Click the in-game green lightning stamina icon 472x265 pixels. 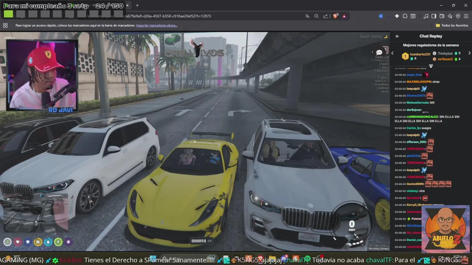click(x=58, y=242)
